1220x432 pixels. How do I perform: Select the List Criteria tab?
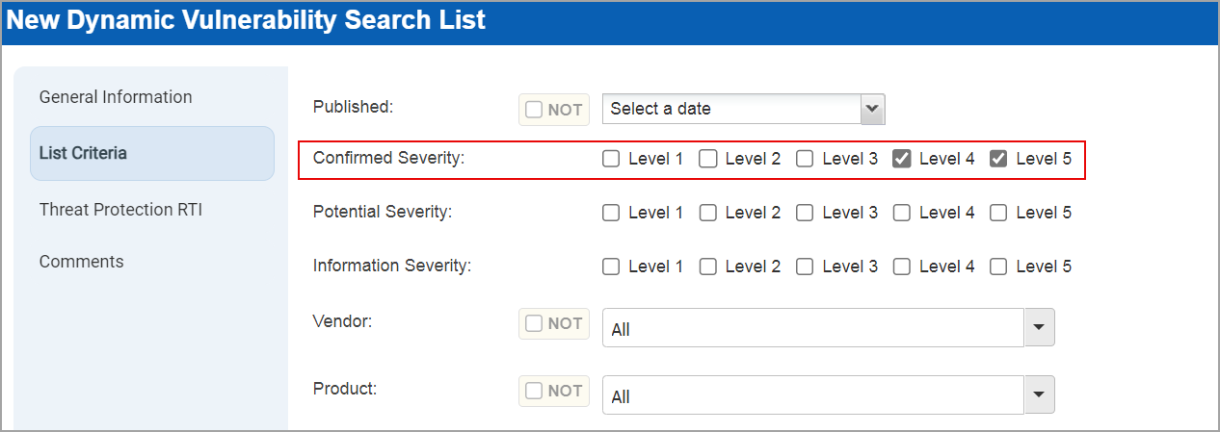click(84, 153)
